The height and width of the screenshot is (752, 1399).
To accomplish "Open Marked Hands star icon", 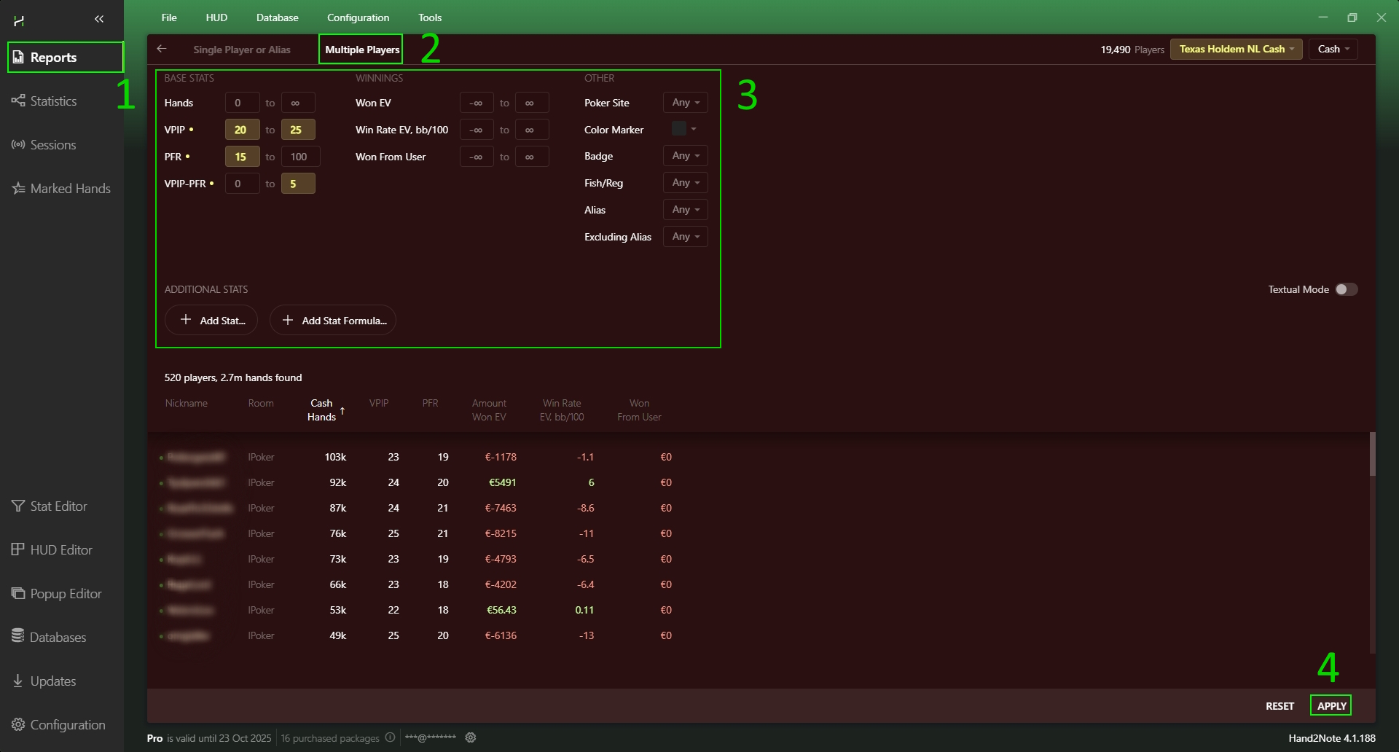I will (x=18, y=188).
